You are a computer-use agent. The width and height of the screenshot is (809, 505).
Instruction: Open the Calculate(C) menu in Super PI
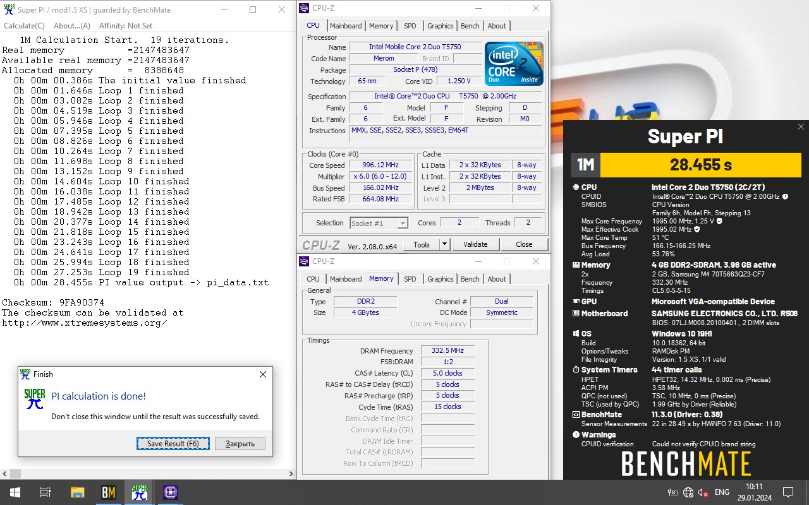point(24,26)
